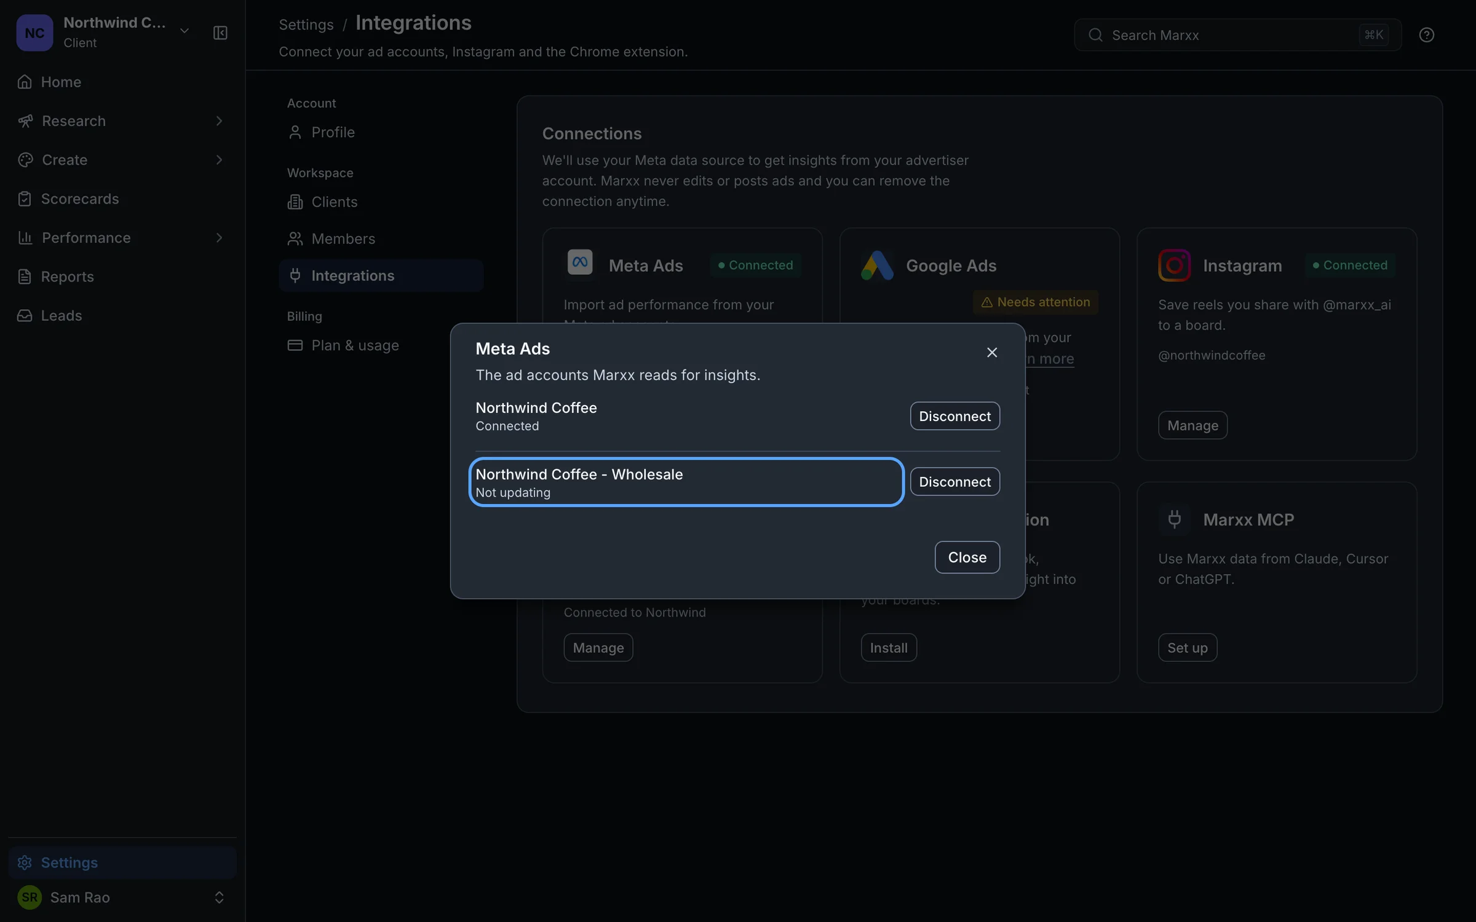Select the Northwind Coffee - Wholesale row
Screen dimensions: 1476x922
click(686, 482)
